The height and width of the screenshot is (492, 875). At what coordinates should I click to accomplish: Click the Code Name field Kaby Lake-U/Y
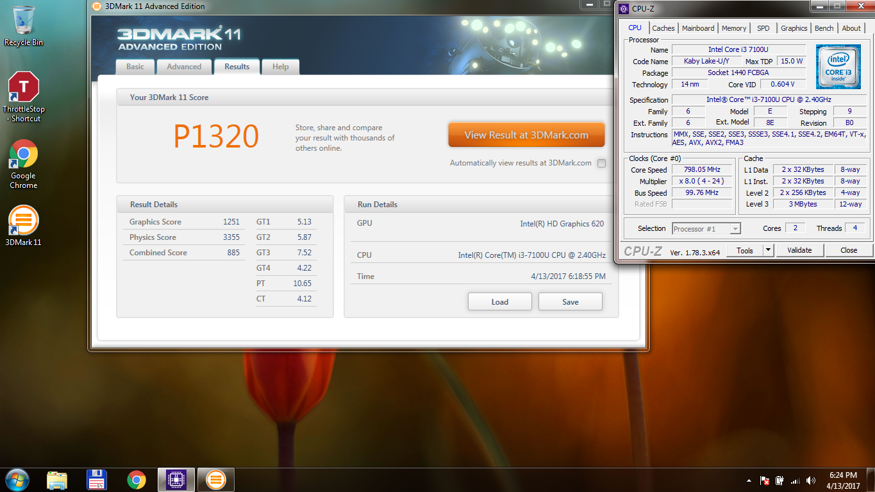pos(706,61)
